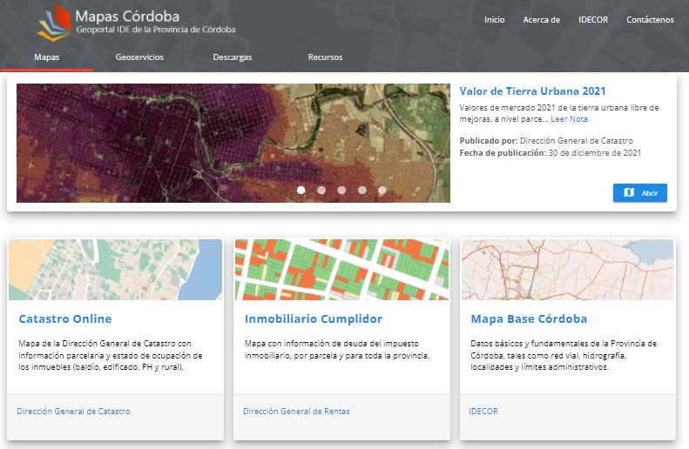Image resolution: width=689 pixels, height=449 pixels.
Task: Select the second carousel dot indicator
Action: [x=321, y=190]
